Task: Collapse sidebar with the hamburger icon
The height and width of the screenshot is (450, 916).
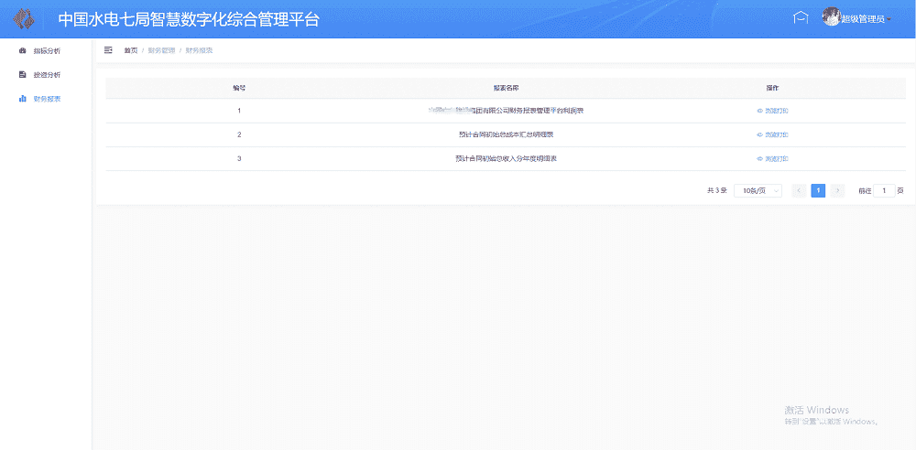Action: [108, 50]
